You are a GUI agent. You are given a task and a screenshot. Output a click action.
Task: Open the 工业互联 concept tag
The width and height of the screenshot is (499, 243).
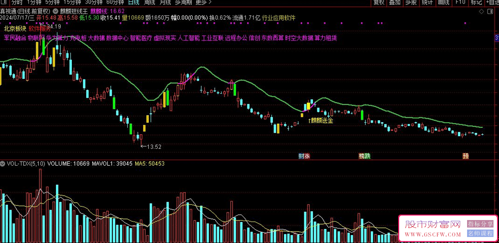pos(213,38)
